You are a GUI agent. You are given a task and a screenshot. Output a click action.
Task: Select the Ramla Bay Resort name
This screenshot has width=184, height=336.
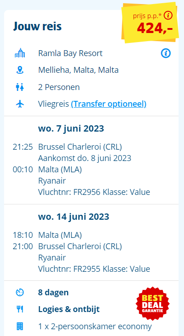point(70,53)
